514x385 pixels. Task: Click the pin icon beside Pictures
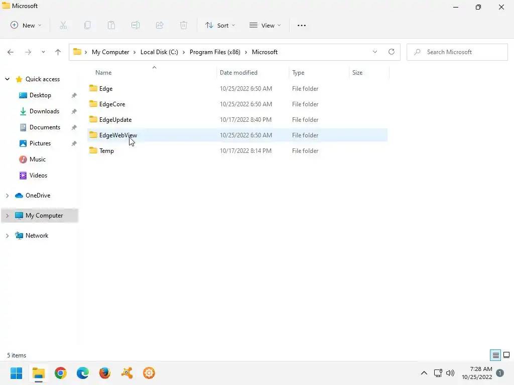click(74, 143)
